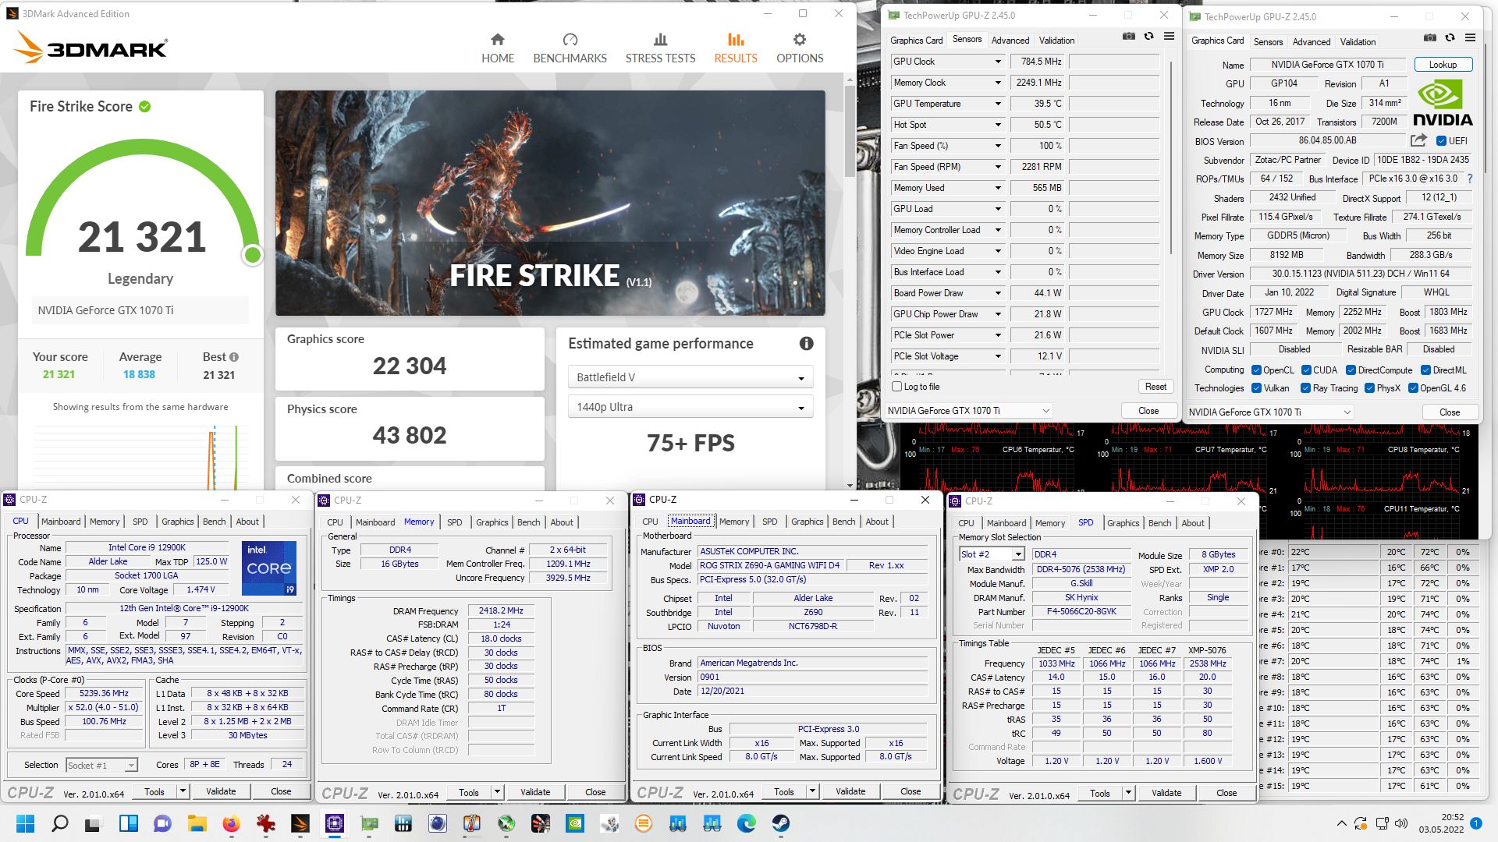Open the hamburger menu in GPU-Z Sensors window

click(1169, 37)
